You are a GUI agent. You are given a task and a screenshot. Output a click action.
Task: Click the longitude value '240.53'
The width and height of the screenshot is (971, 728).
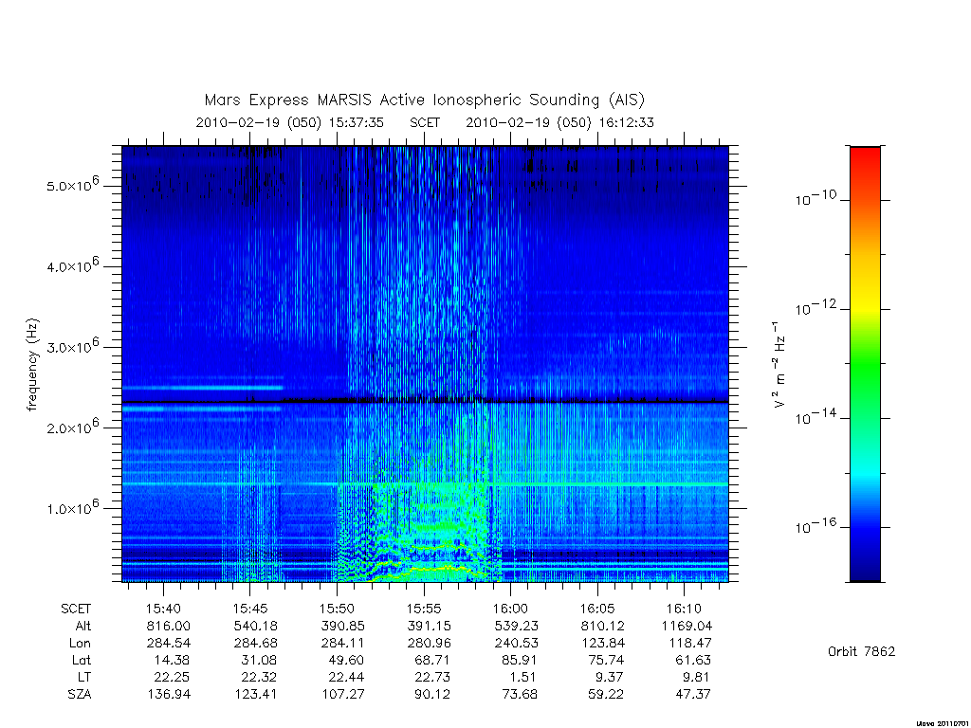click(x=516, y=644)
